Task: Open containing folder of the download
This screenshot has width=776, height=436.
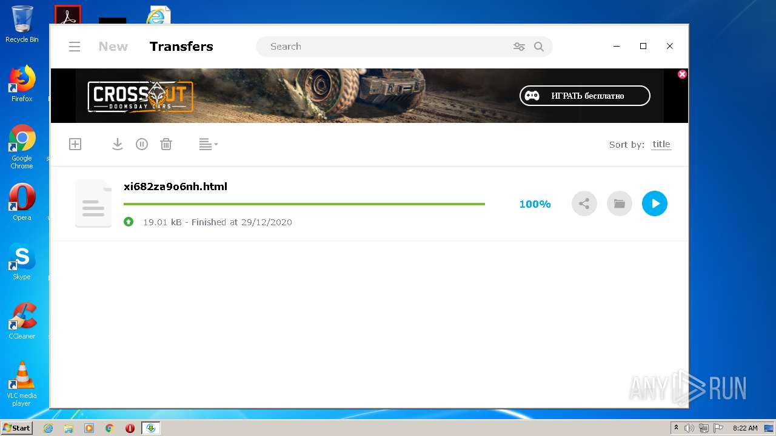Action: [620, 203]
